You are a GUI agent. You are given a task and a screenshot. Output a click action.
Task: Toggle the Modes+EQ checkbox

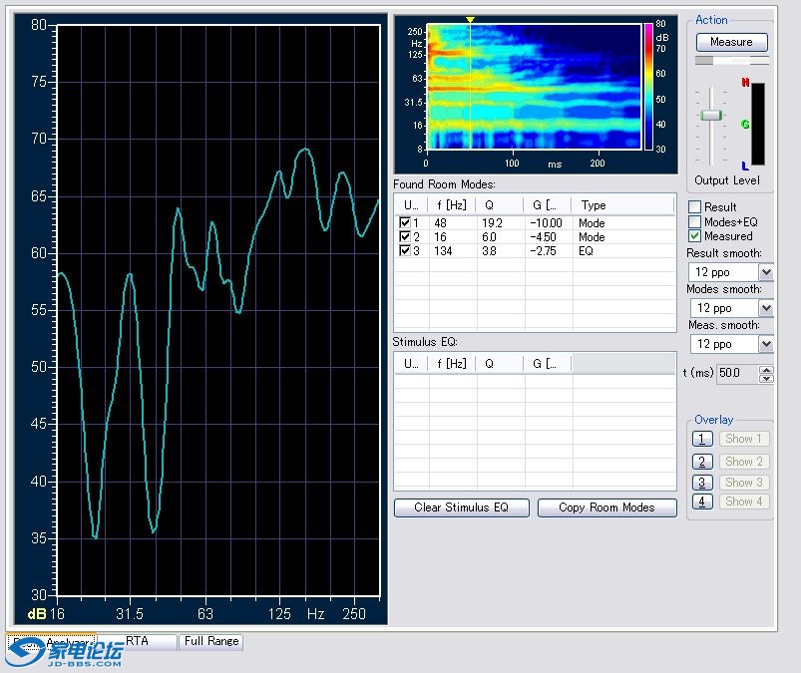click(695, 221)
